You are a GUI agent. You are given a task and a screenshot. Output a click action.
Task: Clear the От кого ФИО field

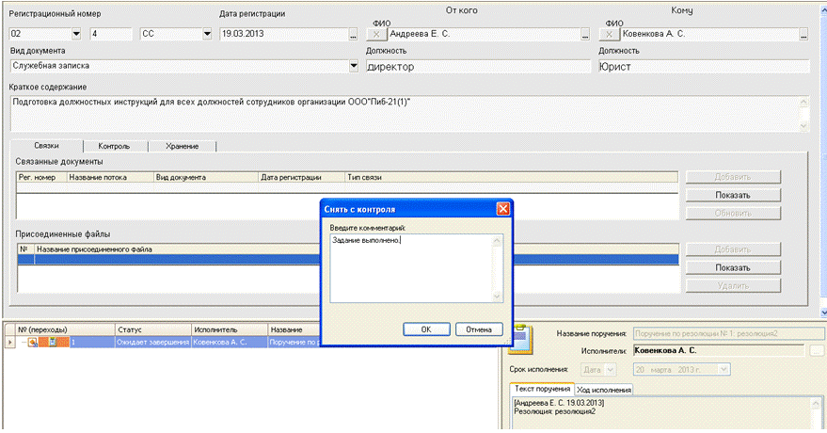tap(376, 34)
